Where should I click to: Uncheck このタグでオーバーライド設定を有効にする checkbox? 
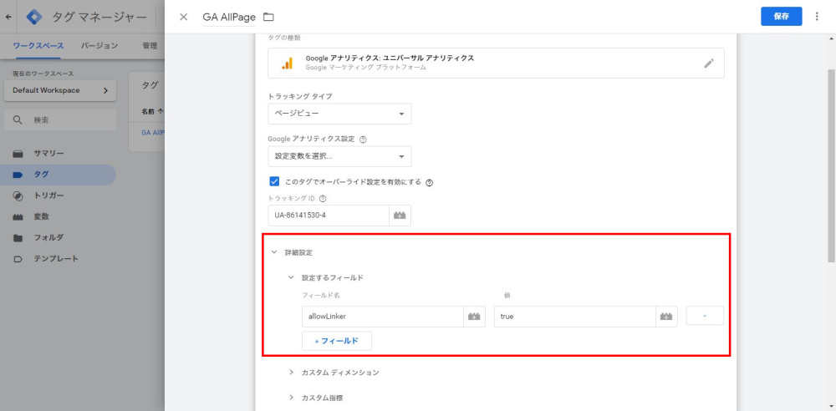(x=274, y=181)
